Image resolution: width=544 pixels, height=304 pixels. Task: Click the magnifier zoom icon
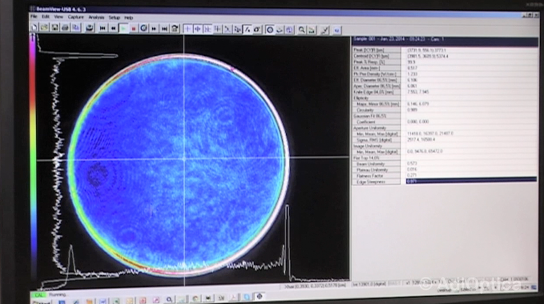[302, 29]
